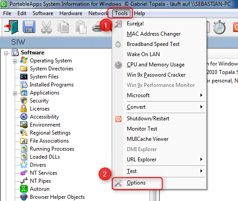This screenshot has height=201, width=238.
Task: Click the System Directories folder icon
Action: pyautogui.click(x=24, y=69)
